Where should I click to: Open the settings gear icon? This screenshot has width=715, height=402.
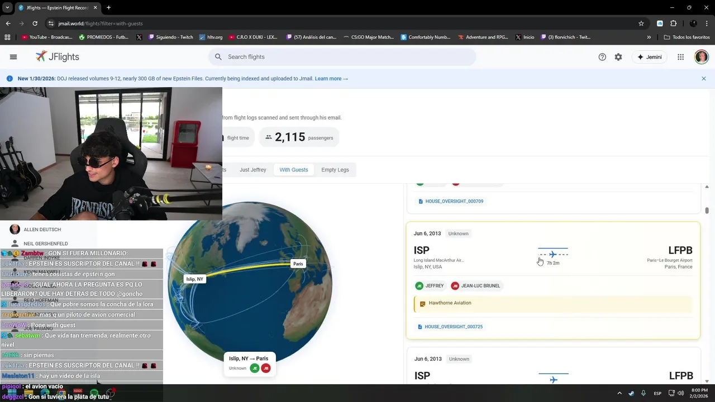[618, 57]
